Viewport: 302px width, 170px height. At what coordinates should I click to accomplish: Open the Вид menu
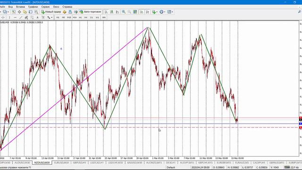click(x=10, y=7)
